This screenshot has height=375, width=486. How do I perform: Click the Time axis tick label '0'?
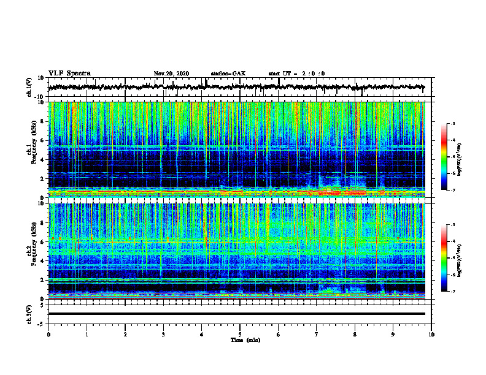(48, 335)
